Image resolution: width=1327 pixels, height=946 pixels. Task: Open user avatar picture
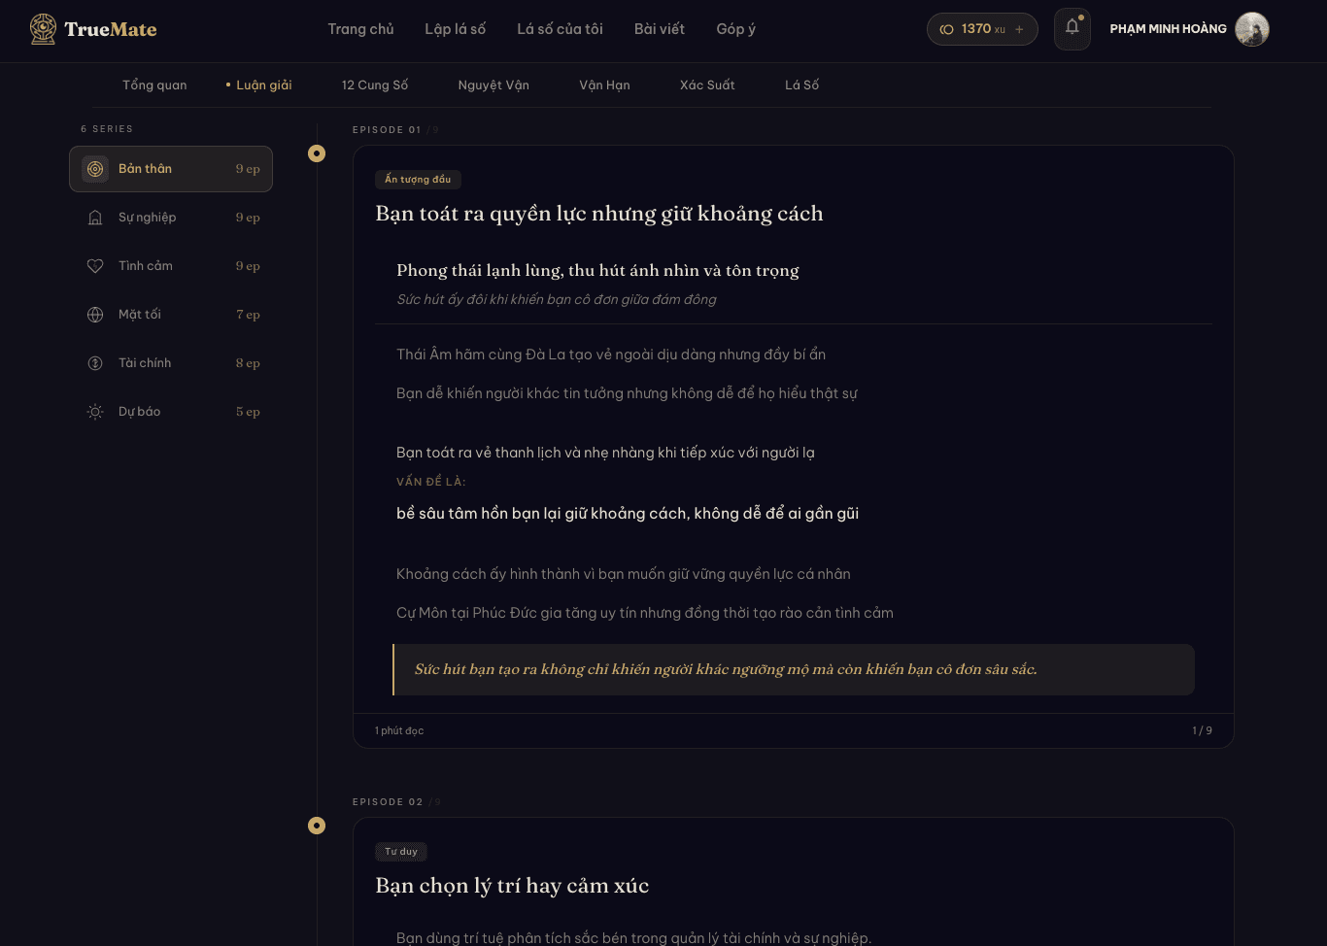(1252, 29)
